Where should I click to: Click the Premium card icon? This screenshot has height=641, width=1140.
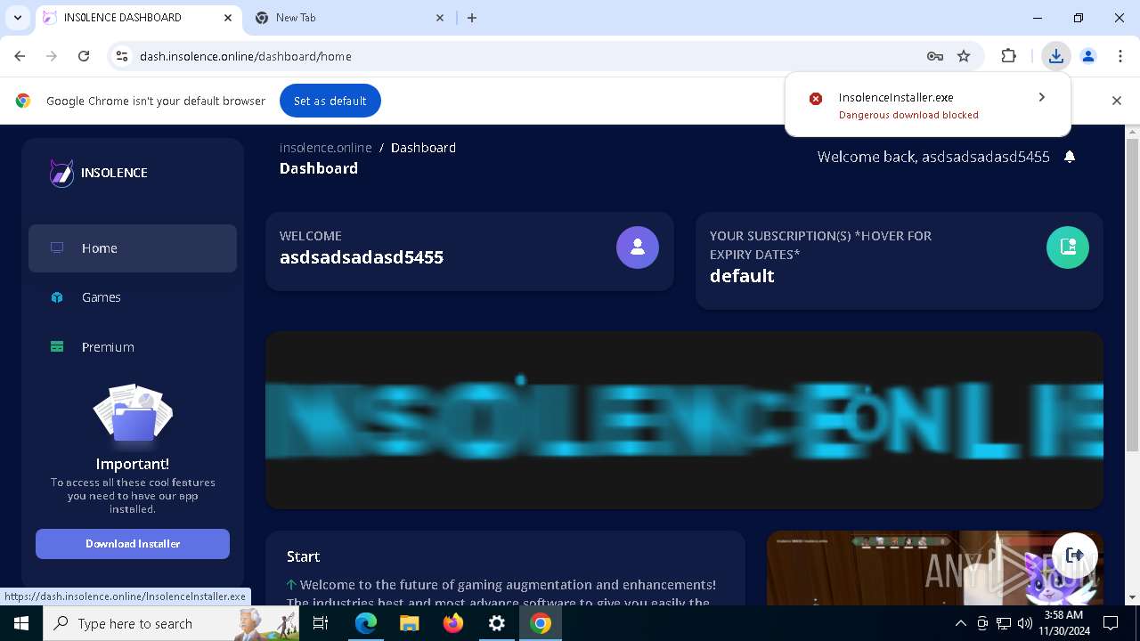click(57, 347)
